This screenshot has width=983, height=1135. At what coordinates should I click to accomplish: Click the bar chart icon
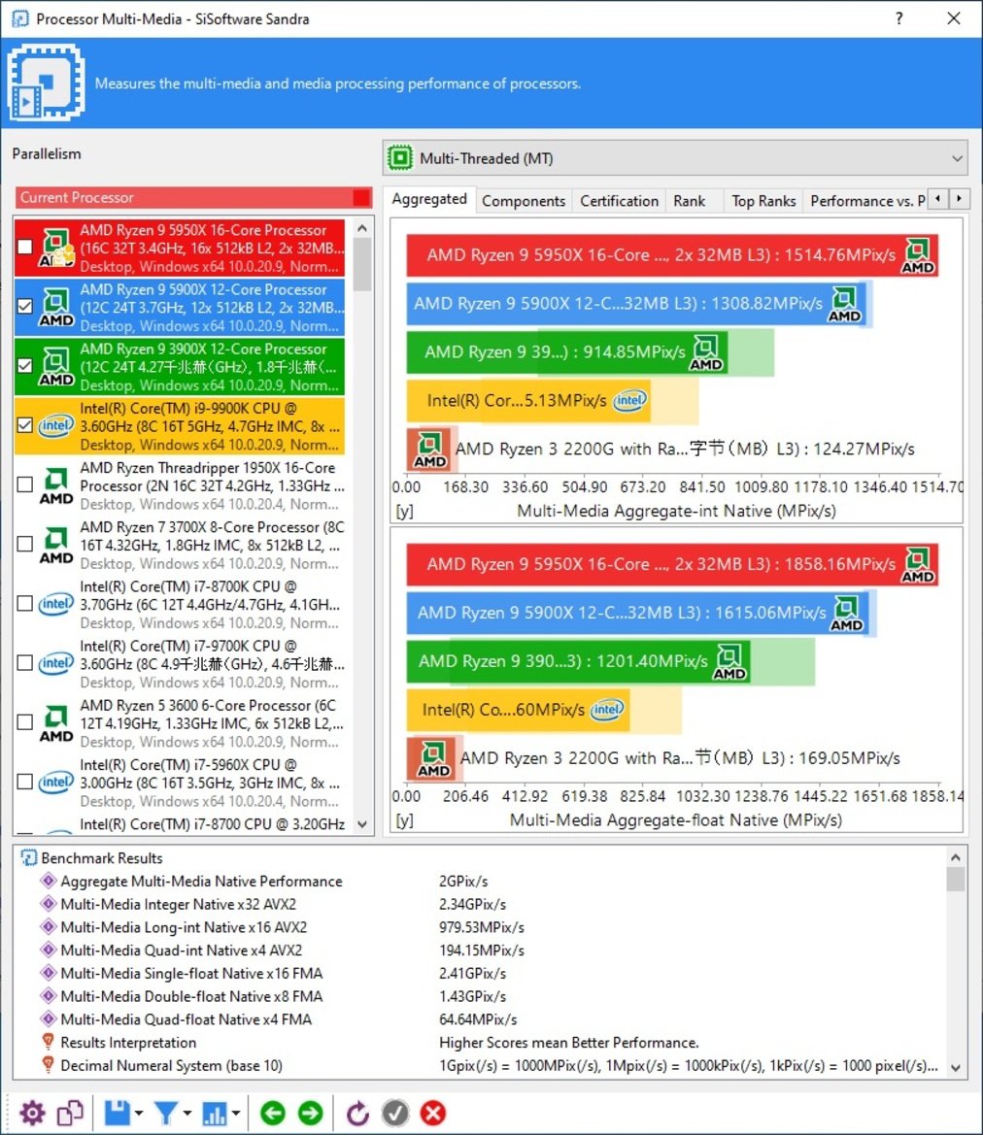pos(215,1113)
